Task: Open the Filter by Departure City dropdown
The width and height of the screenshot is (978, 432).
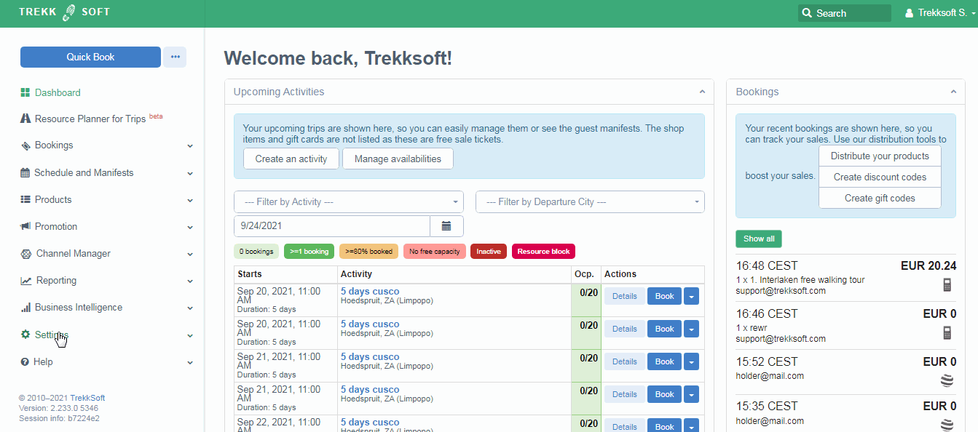Action: pyautogui.click(x=589, y=201)
